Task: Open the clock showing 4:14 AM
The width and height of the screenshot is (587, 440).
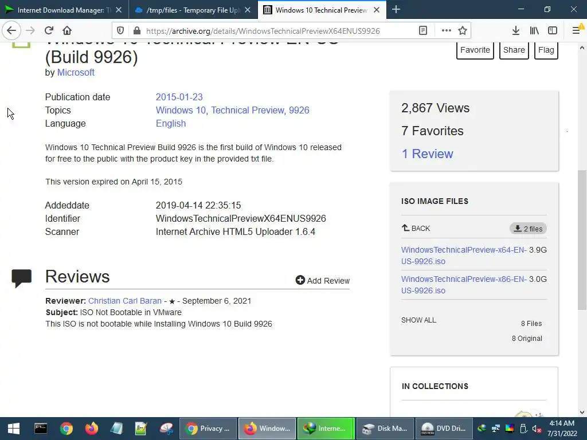Action: (x=562, y=429)
